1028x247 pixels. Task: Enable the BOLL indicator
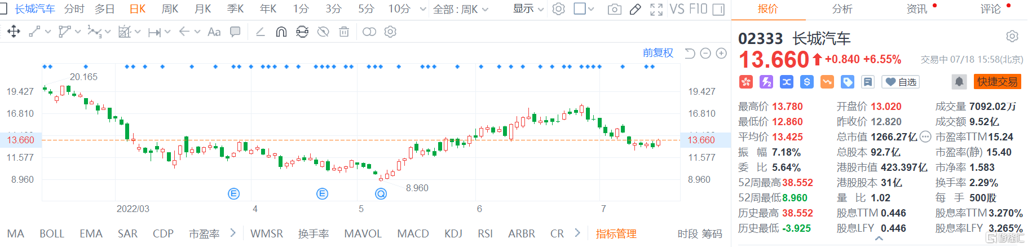tap(52, 233)
